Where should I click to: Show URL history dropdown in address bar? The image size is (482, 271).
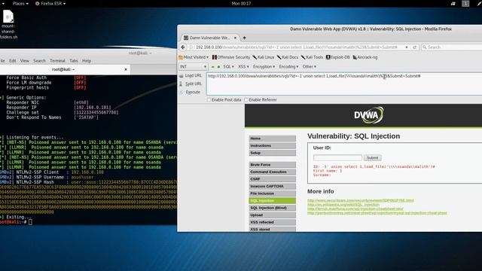click(407, 47)
